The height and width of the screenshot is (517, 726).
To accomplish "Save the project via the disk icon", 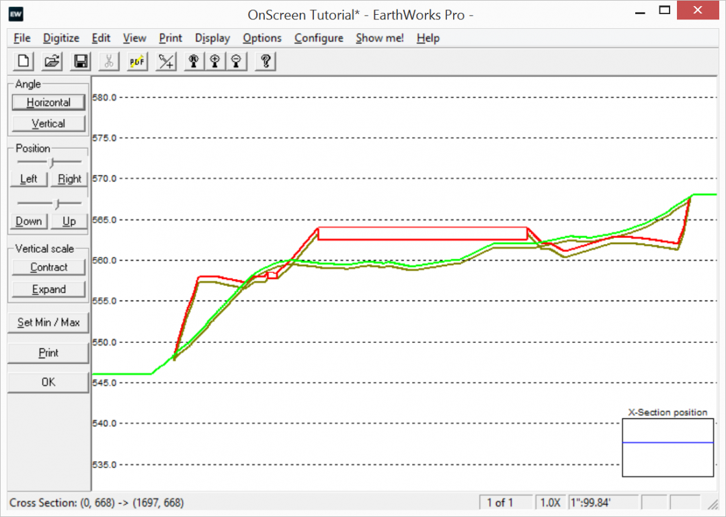I will point(80,61).
